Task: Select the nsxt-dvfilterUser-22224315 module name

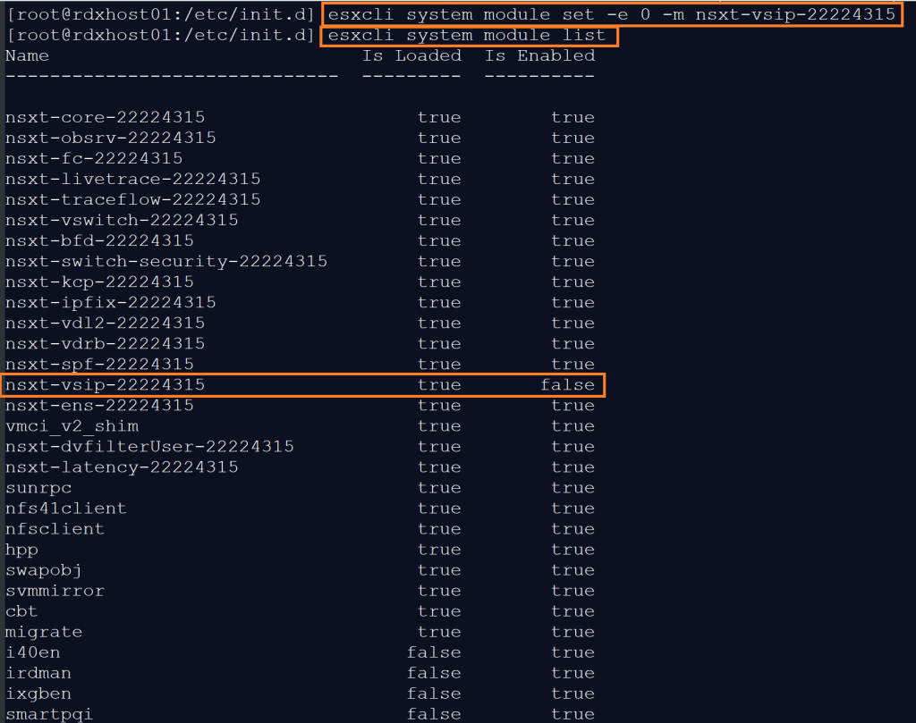Action: (x=149, y=447)
